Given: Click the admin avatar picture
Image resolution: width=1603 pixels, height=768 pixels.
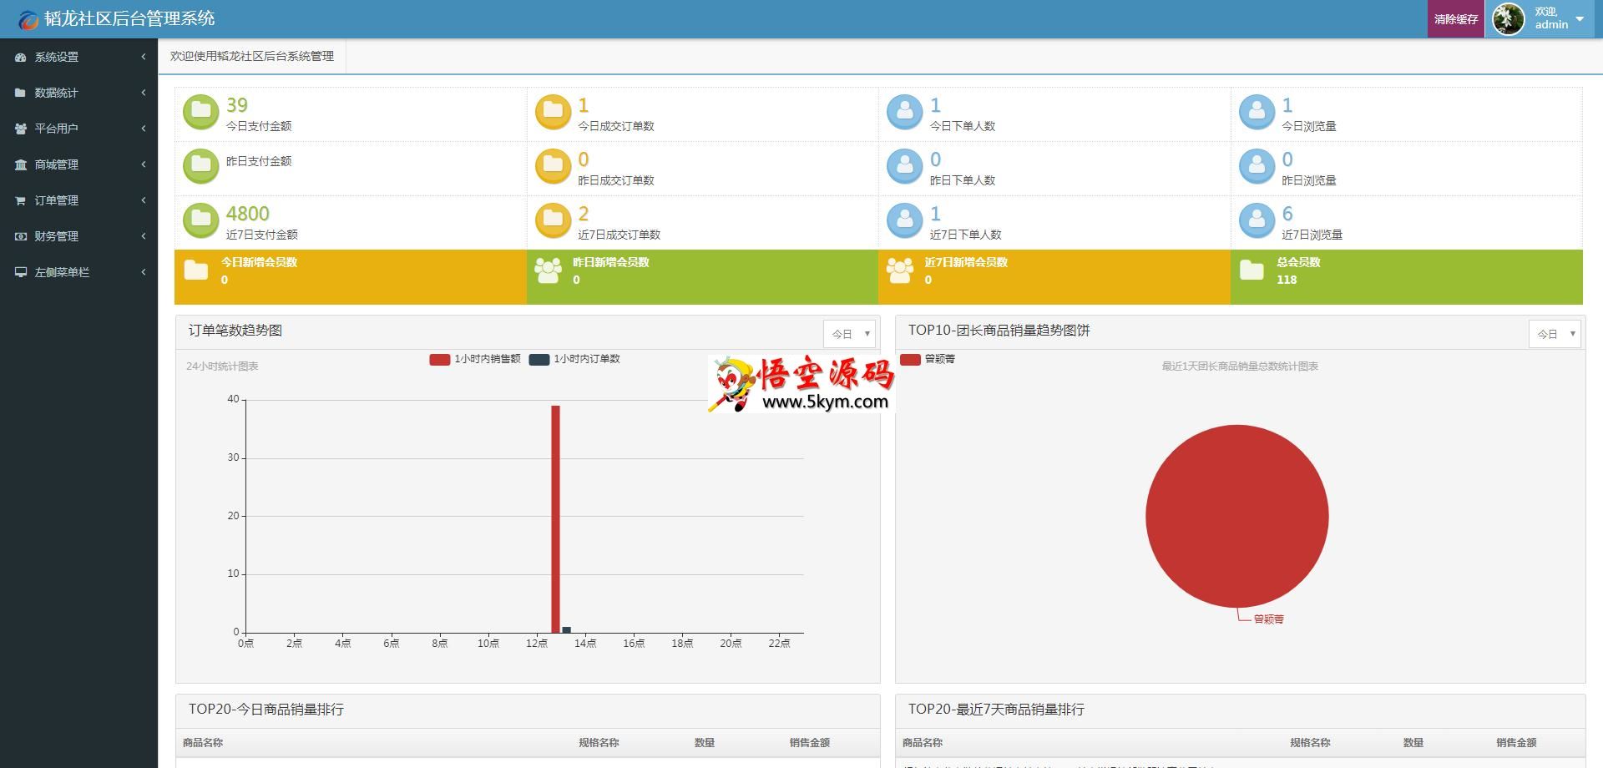Looking at the screenshot, I should [x=1509, y=19].
